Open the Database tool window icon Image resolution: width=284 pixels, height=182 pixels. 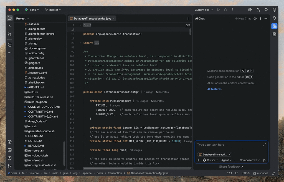274,34
